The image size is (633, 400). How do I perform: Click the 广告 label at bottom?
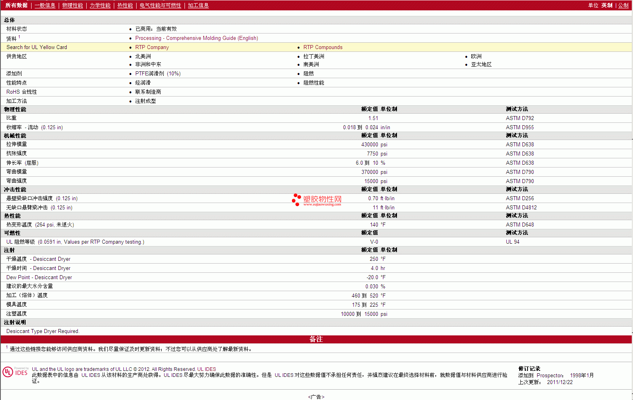pos(316,397)
